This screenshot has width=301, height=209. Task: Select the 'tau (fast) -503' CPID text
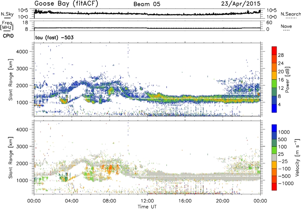pyautogui.click(x=55, y=37)
